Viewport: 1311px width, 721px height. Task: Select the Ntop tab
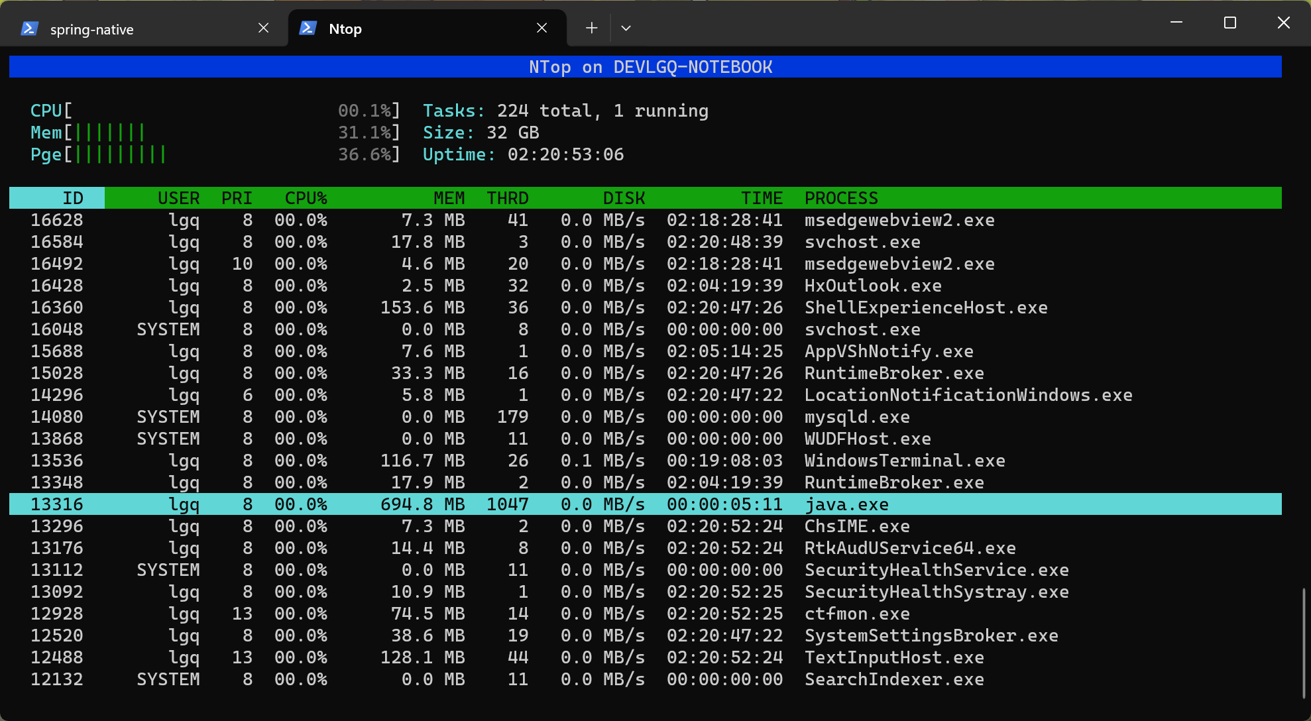pyautogui.click(x=427, y=28)
